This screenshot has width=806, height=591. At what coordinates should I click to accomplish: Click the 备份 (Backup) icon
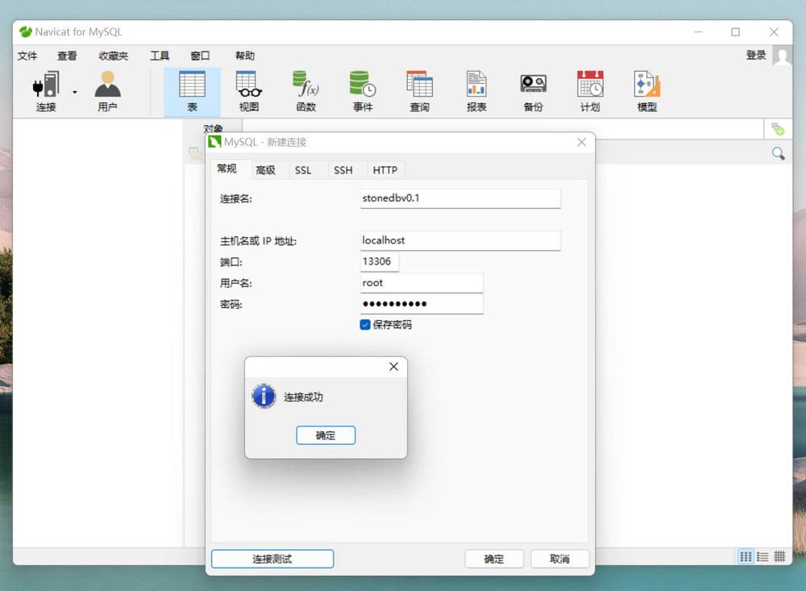533,85
